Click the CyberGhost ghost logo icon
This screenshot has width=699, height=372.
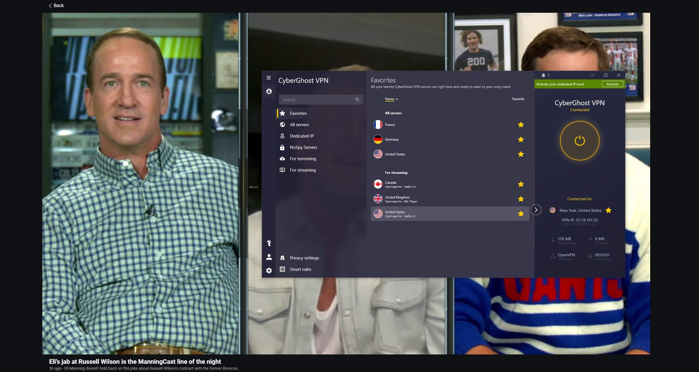[x=269, y=91]
